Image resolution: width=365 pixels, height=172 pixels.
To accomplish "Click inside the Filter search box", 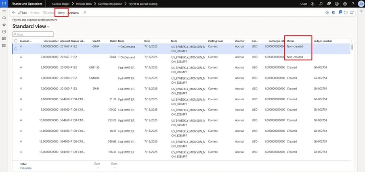I will [33, 34].
